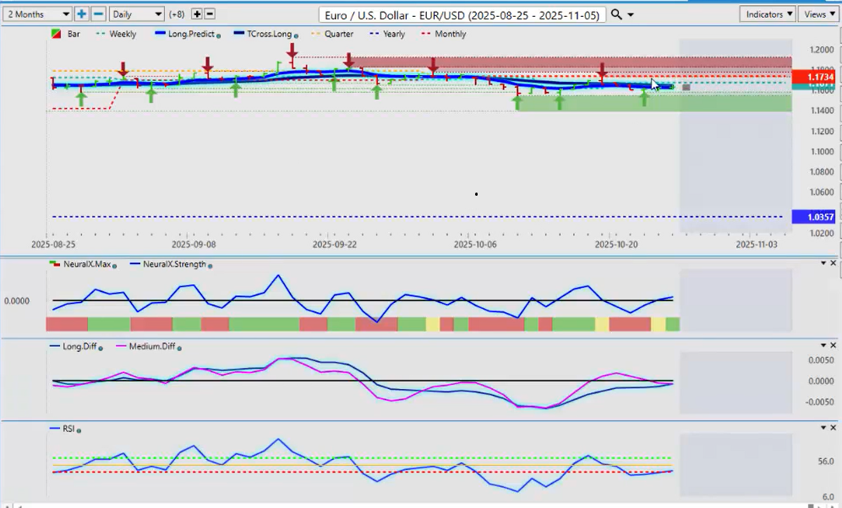Open the 2 Months time range dropdown
The height and width of the screenshot is (508, 842).
pos(37,14)
